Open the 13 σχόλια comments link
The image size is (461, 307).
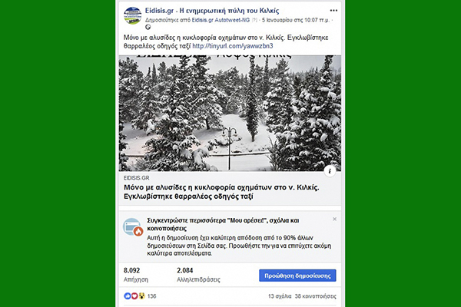280,295
